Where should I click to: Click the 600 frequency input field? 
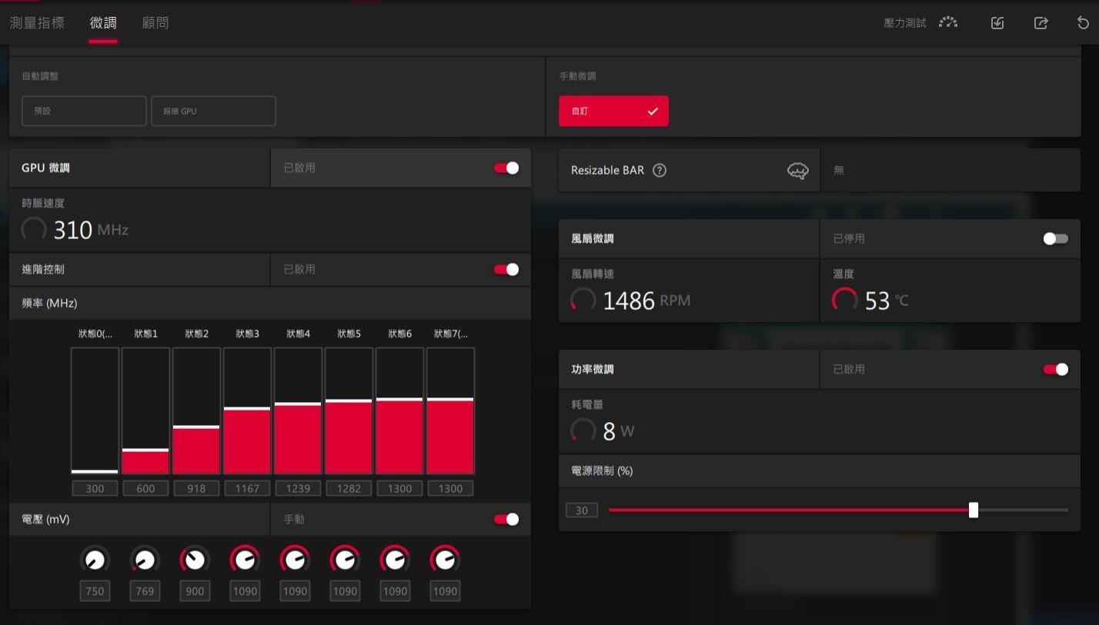pos(145,488)
